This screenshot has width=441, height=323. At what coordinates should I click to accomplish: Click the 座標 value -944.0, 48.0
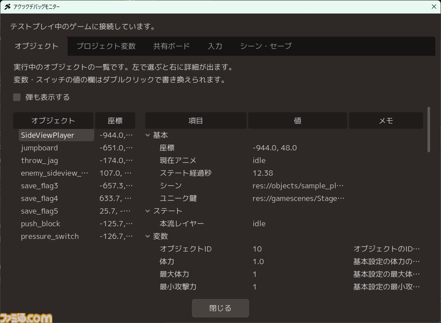275,148
